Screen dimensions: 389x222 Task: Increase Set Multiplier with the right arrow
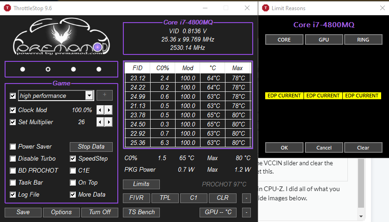(x=109, y=122)
